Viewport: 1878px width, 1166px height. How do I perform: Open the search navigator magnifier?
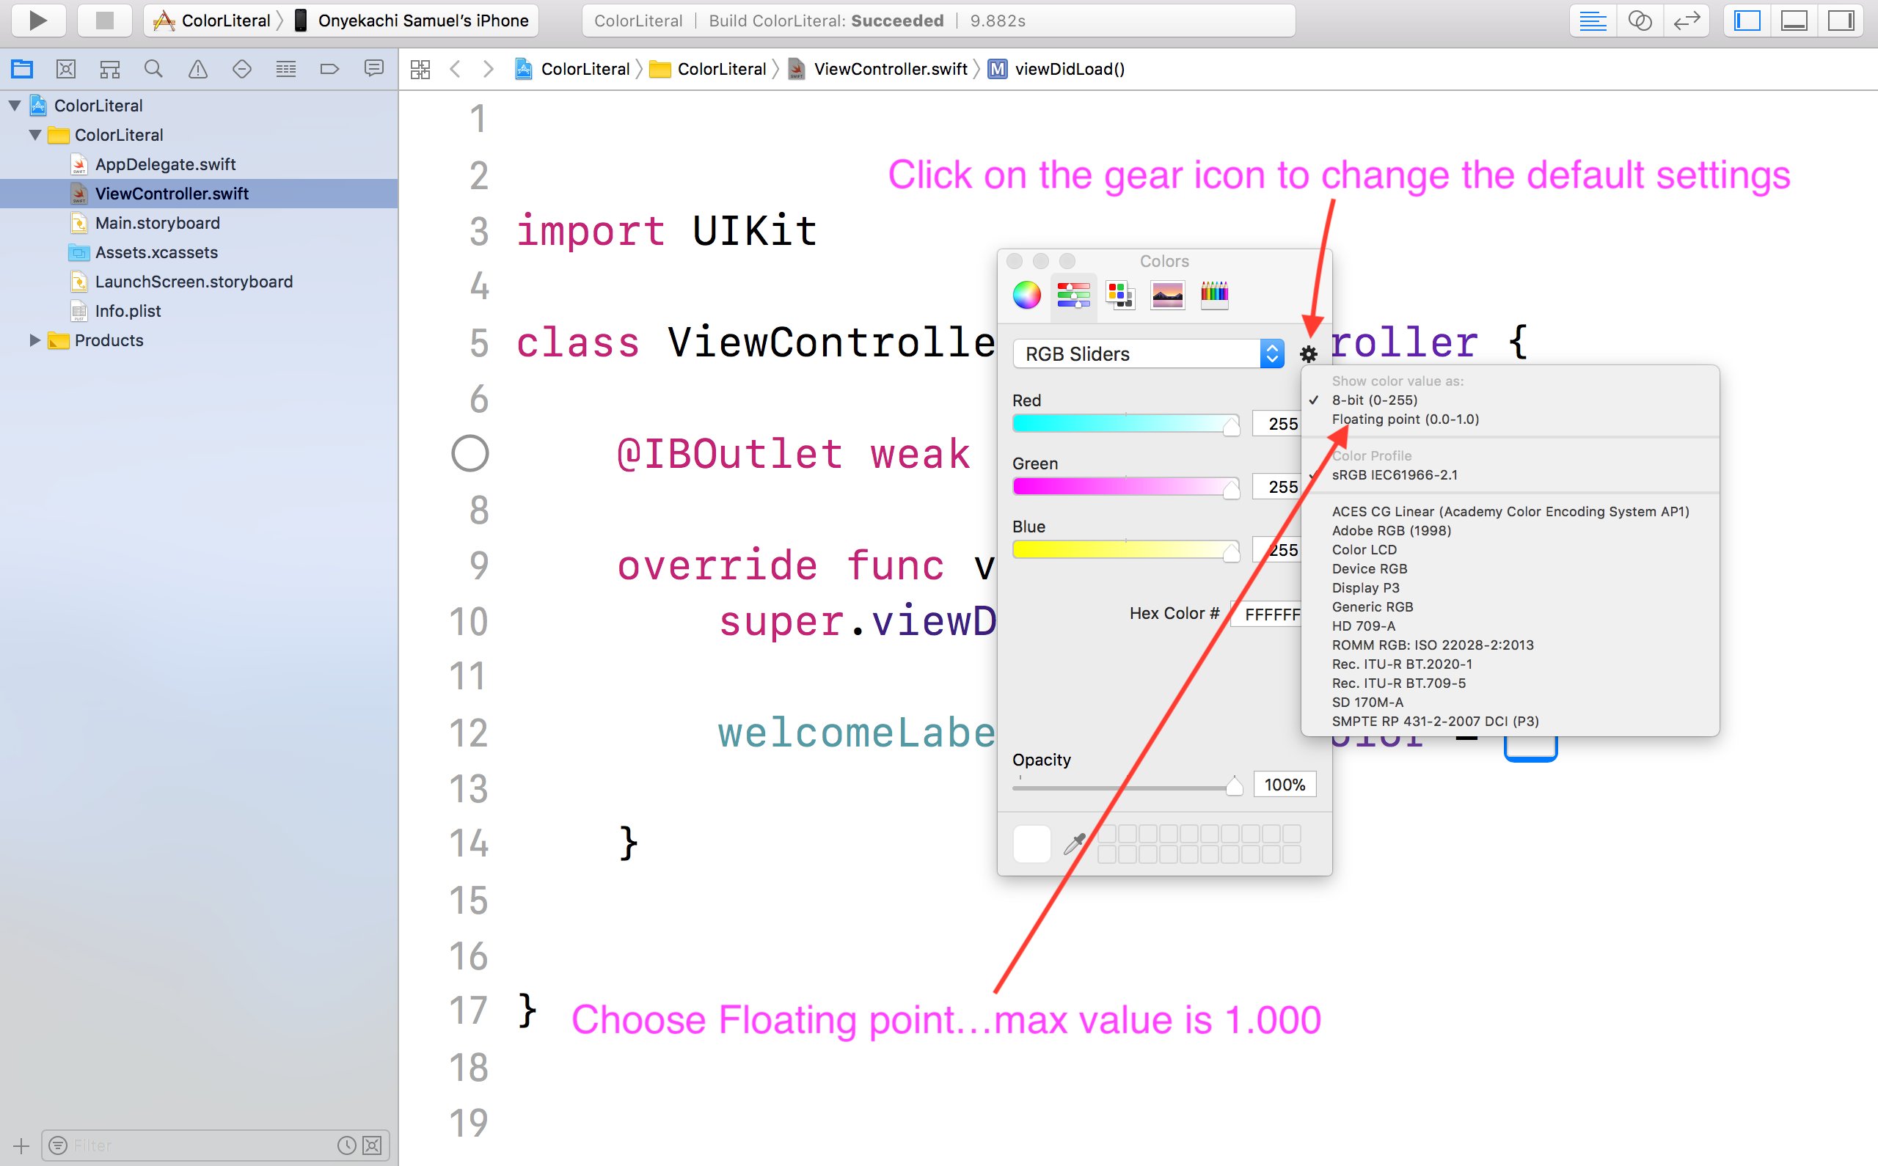pos(153,68)
